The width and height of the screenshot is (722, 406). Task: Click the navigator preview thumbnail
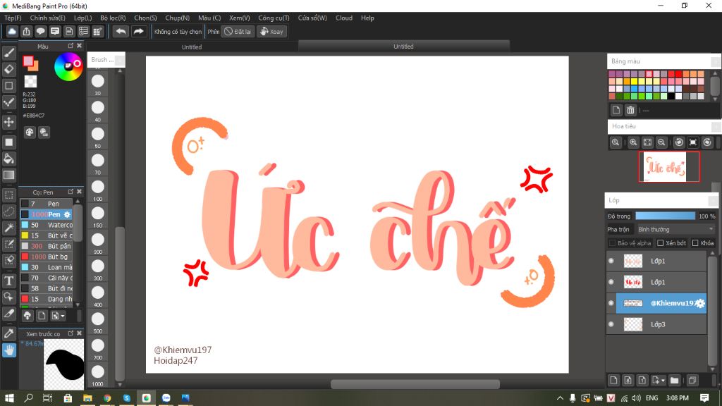point(668,166)
